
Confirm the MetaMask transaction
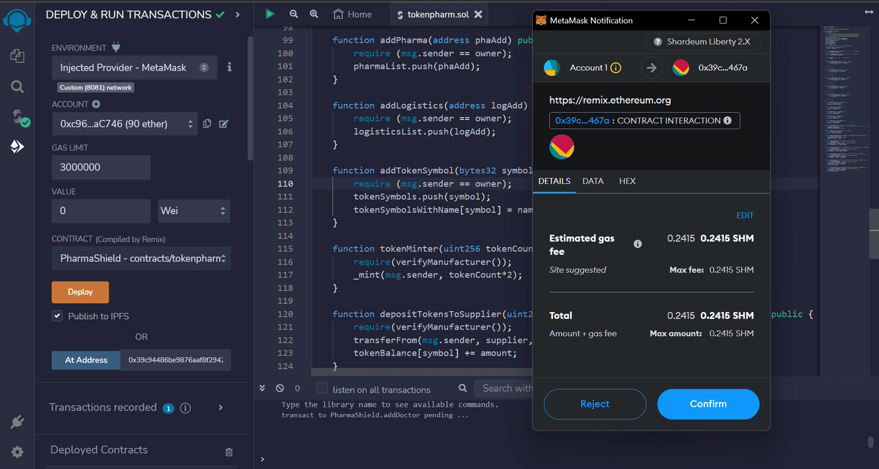pos(708,404)
